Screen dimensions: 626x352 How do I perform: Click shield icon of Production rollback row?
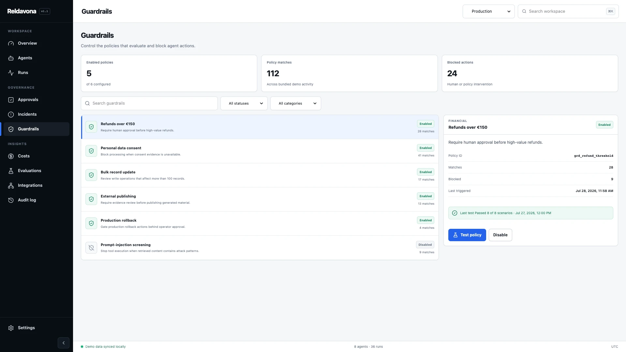click(x=91, y=223)
